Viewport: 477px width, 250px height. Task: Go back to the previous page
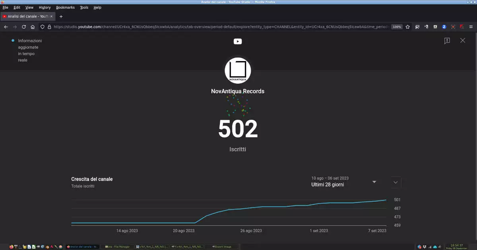pyautogui.click(x=6, y=27)
